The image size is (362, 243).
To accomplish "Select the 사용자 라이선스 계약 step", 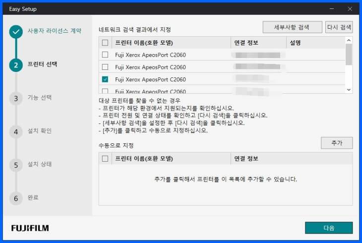I will (x=55, y=31).
